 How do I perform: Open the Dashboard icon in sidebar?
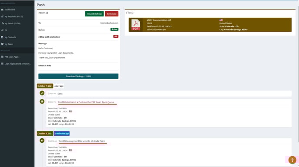click(x=2, y=10)
